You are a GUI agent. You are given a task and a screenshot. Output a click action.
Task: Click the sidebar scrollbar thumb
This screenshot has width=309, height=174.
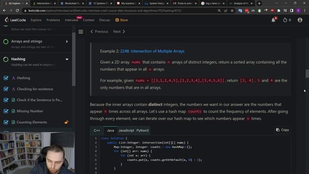pos(74,59)
